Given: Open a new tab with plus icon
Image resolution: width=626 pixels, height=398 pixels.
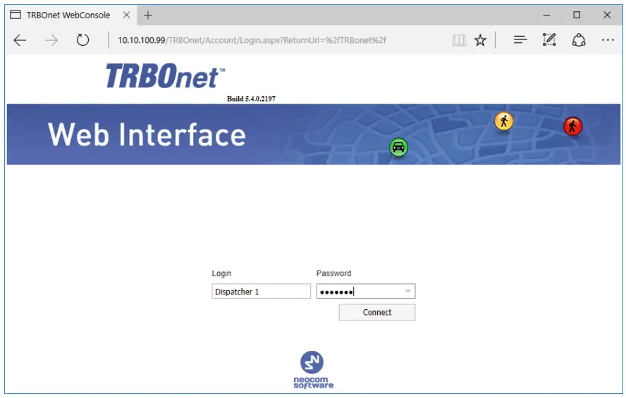Looking at the screenshot, I should [x=148, y=15].
